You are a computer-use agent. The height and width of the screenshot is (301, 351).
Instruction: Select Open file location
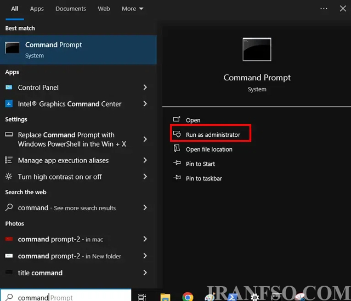[x=209, y=149]
